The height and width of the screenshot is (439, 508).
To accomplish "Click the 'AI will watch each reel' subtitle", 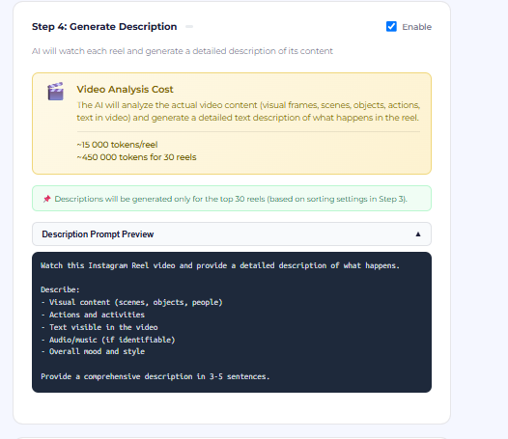I will click(x=183, y=51).
